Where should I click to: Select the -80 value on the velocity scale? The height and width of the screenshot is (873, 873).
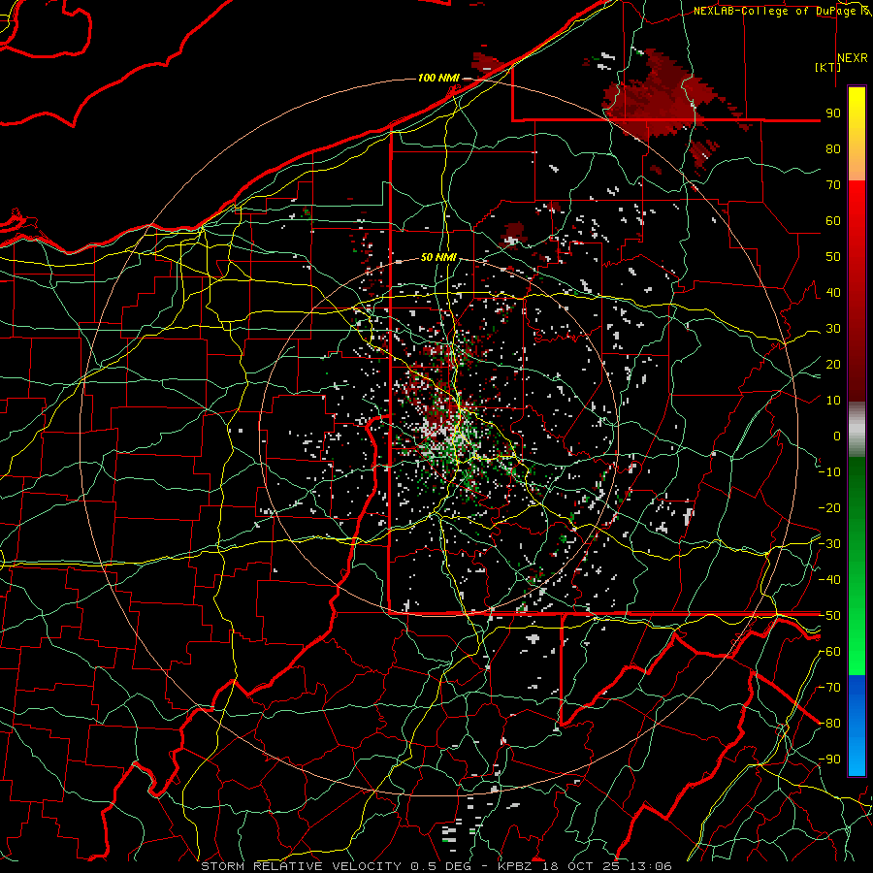[x=829, y=724]
